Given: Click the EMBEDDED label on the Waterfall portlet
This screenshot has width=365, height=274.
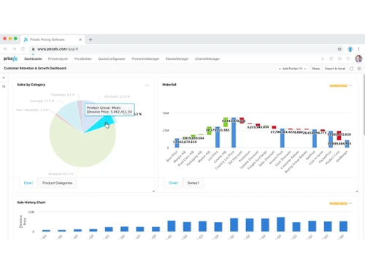Looking at the screenshot, I should [x=338, y=85].
